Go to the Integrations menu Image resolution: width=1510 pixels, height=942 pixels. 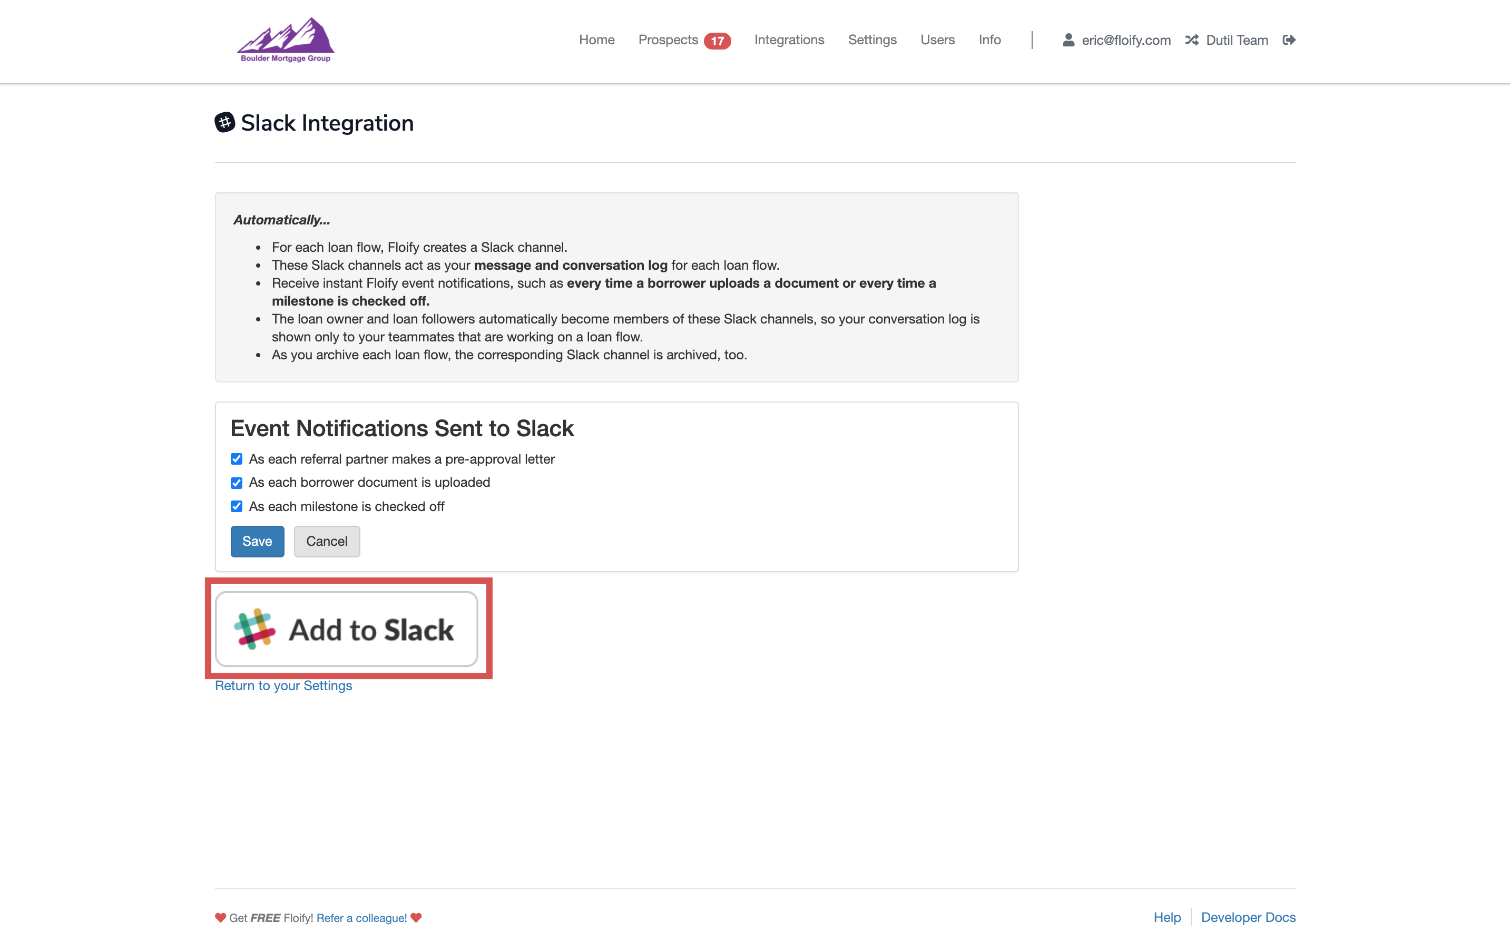[x=789, y=40]
